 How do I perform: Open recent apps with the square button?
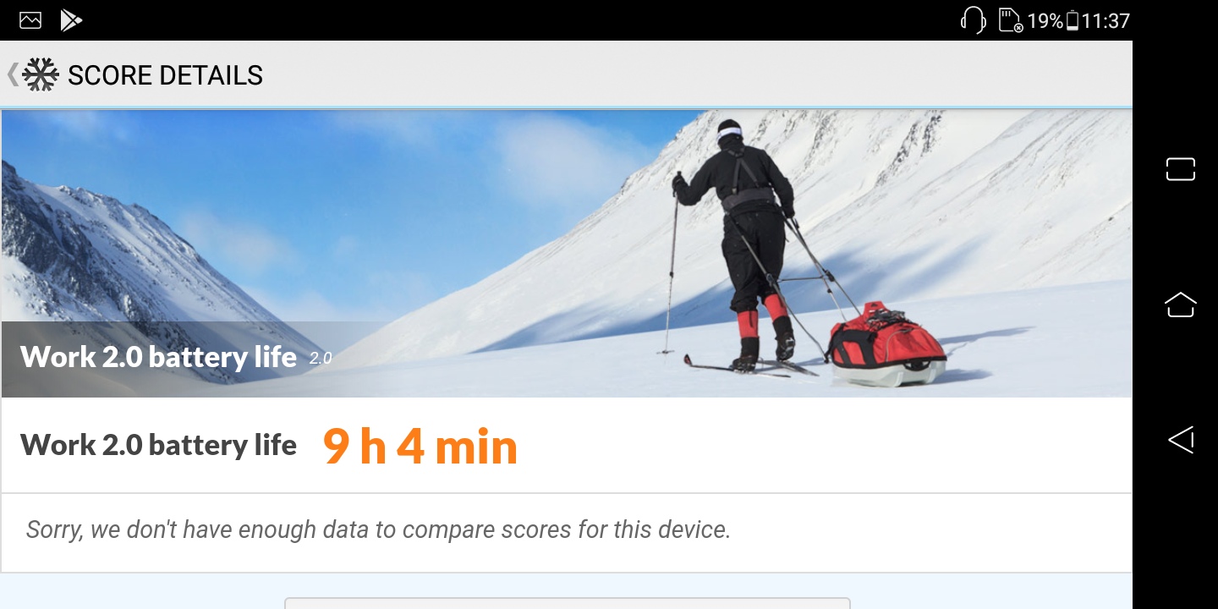1180,169
